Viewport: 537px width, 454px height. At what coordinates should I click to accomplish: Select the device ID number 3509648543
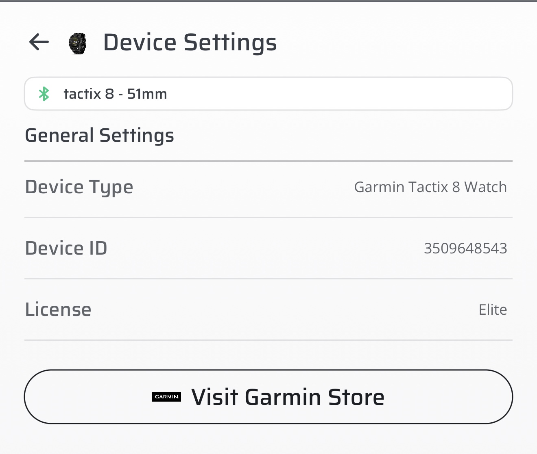465,248
